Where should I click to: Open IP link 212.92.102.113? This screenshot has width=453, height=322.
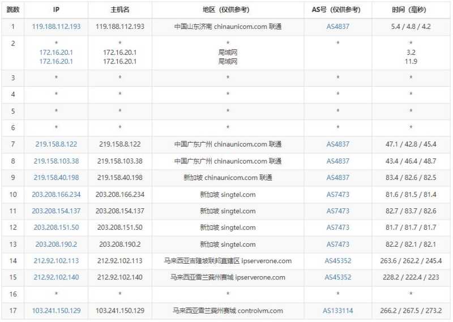56,261
